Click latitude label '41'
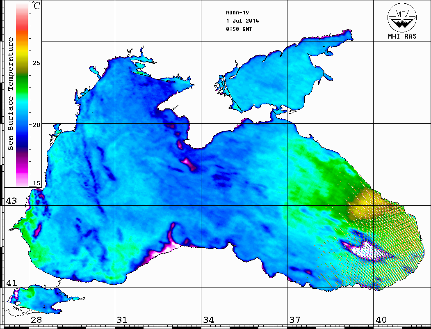 point(11,283)
